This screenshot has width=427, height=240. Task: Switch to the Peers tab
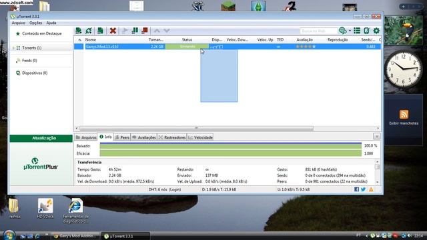122,137
